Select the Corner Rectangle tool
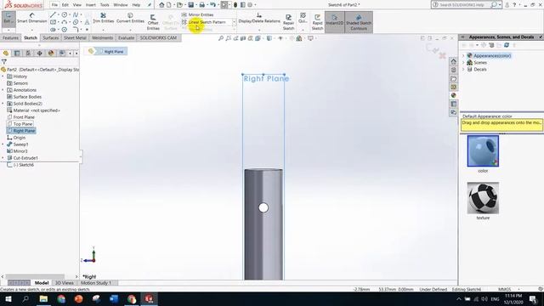Image resolution: width=544 pixels, height=306 pixels. pos(53,22)
